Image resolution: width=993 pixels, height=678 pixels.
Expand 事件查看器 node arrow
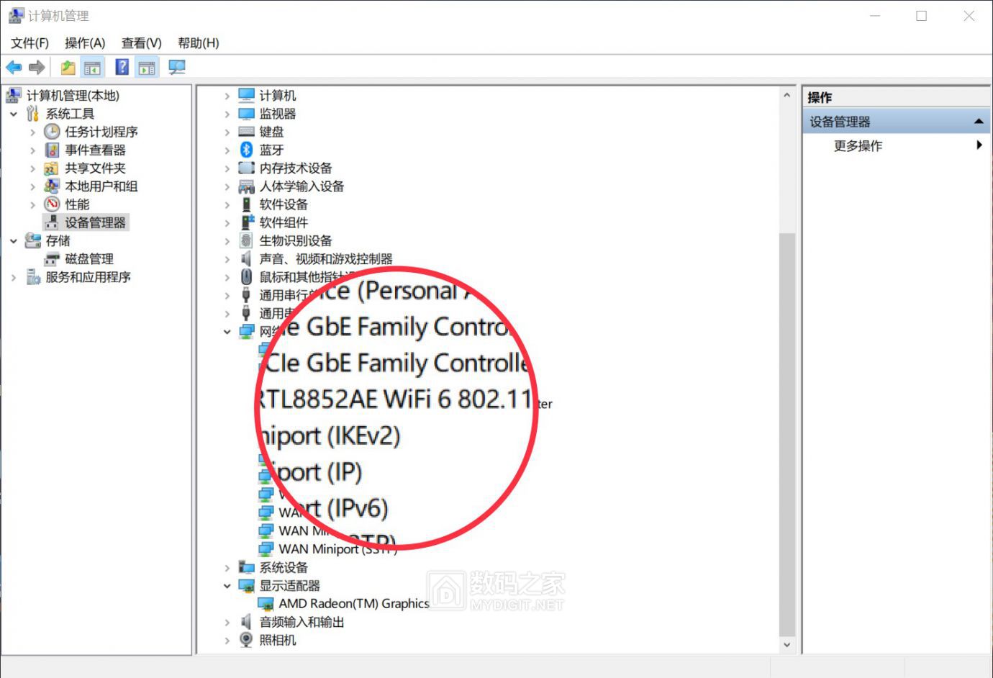(32, 150)
